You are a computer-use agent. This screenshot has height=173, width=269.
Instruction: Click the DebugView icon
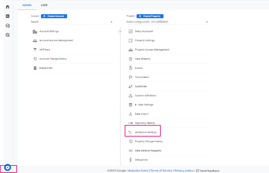tap(131, 160)
